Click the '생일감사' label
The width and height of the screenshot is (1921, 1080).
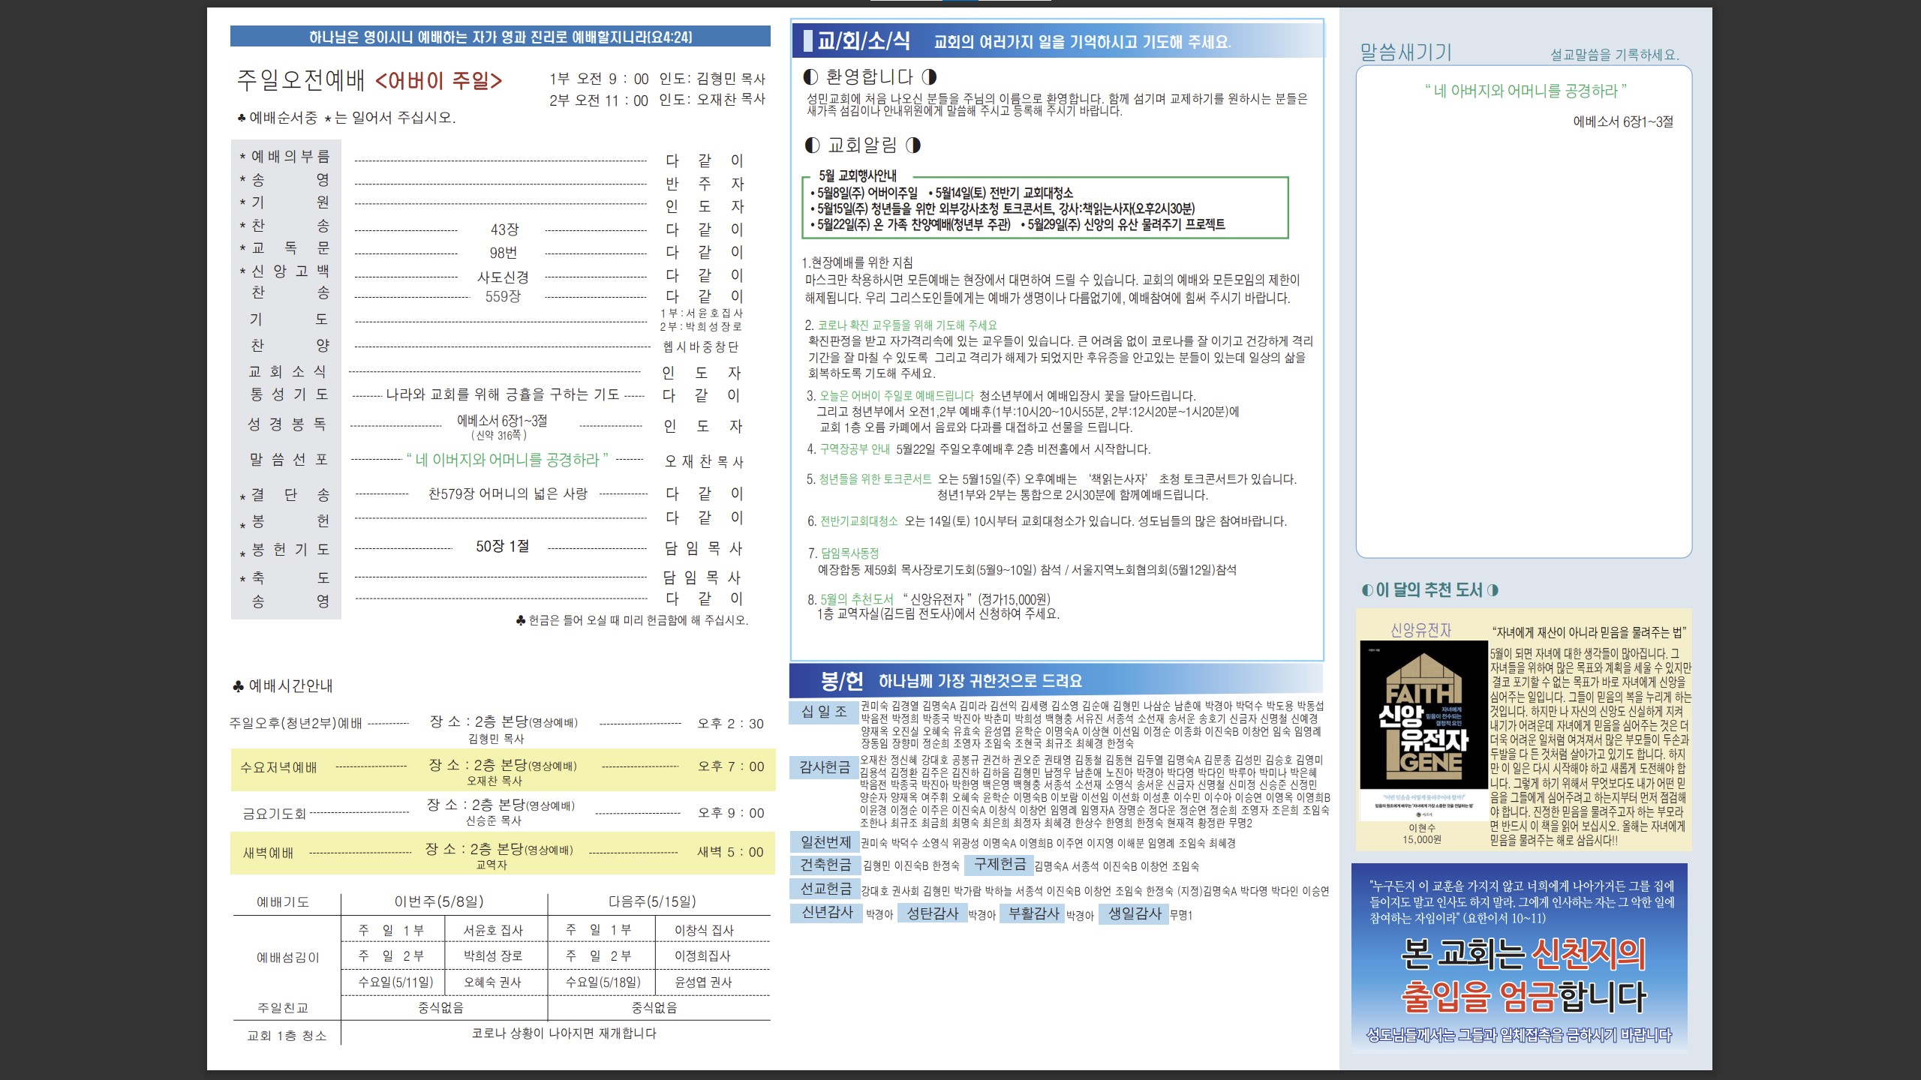click(x=1134, y=913)
